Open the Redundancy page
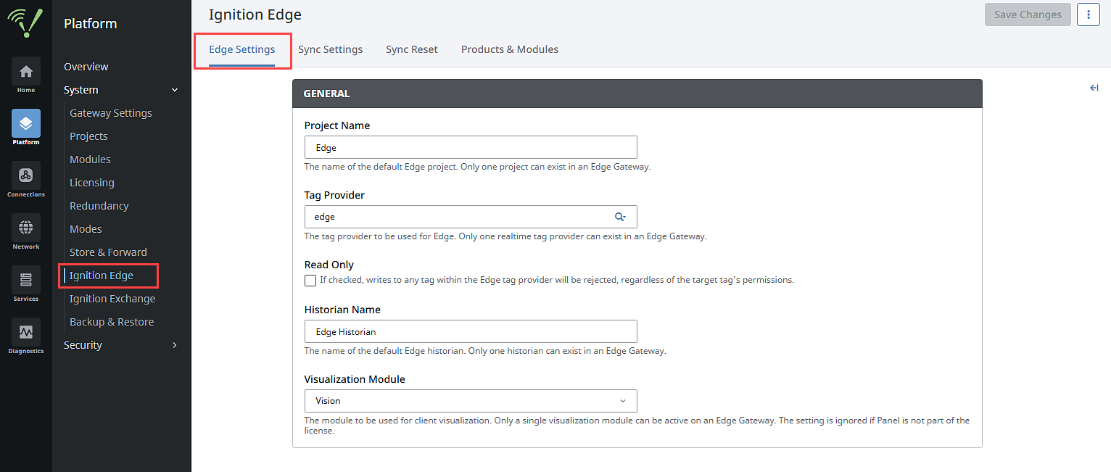The height and width of the screenshot is (472, 1111). pos(99,206)
